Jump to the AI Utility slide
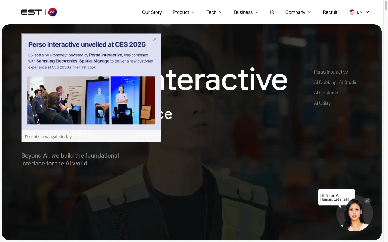Screen dimensions: 388x242 [322, 103]
